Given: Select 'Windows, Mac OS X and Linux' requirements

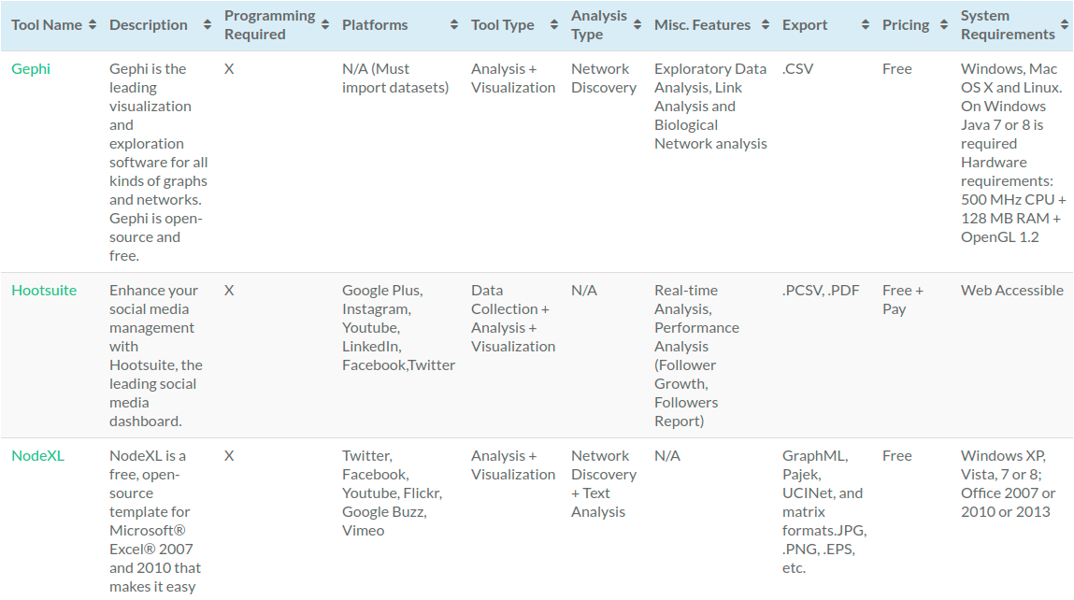Looking at the screenshot, I should [1013, 152].
